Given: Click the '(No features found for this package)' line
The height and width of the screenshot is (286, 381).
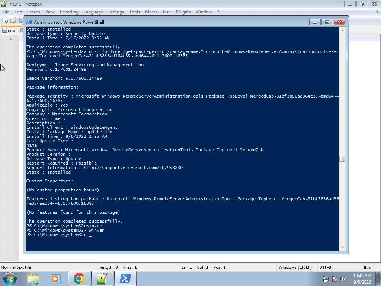Looking at the screenshot, I should pyautogui.click(x=73, y=212).
